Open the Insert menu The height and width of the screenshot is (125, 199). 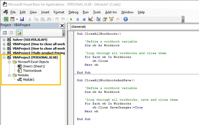click(x=45, y=12)
